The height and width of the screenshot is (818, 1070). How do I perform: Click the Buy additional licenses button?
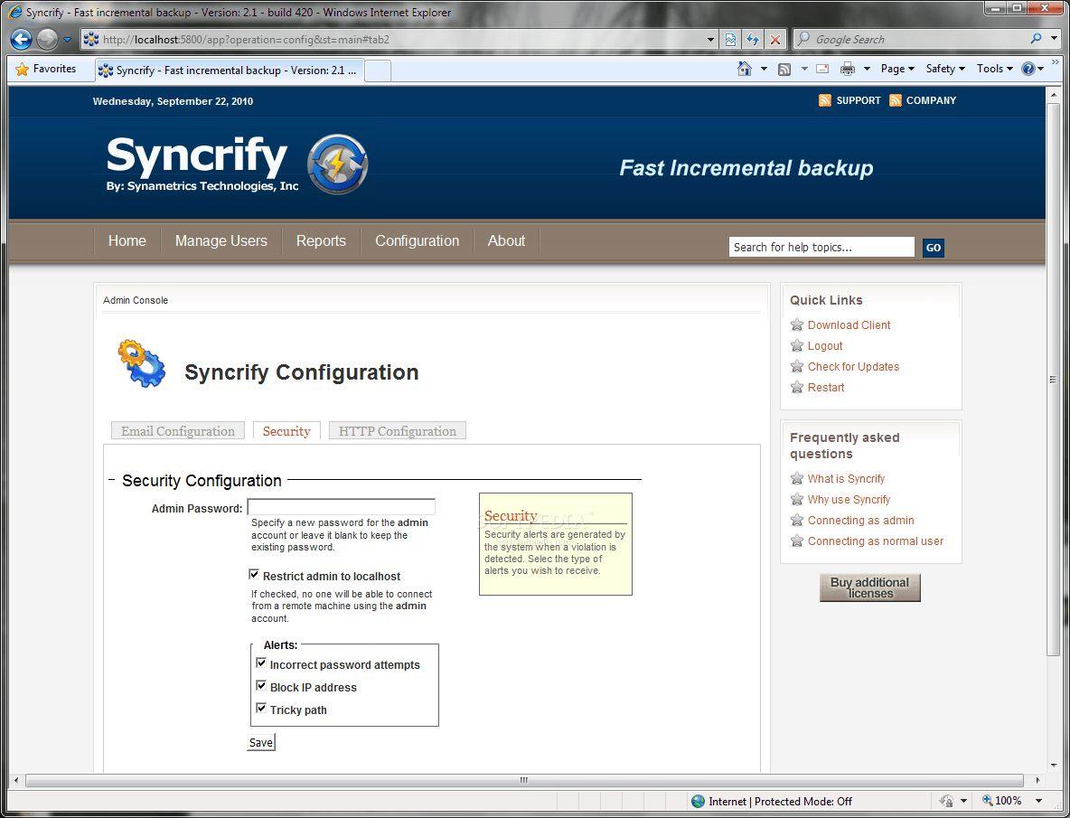[870, 588]
